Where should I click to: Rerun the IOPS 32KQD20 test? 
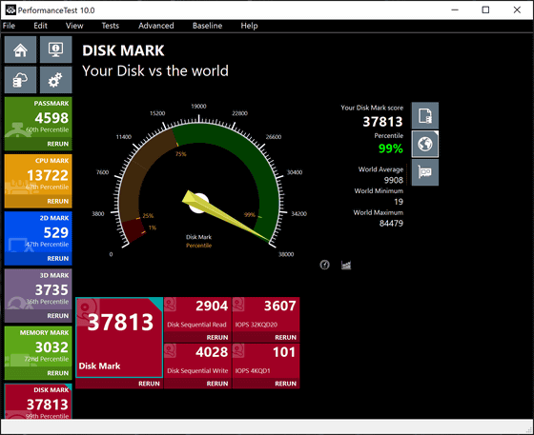pyautogui.click(x=286, y=337)
